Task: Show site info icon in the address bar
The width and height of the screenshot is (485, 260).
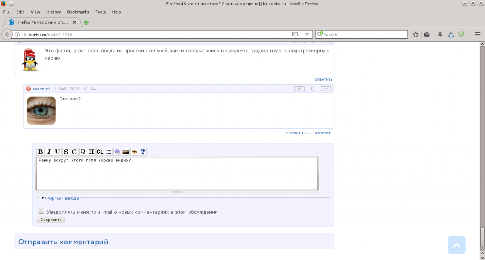Action: pyautogui.click(x=18, y=35)
